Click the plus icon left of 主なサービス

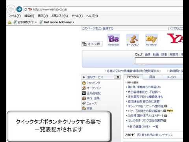83,77
